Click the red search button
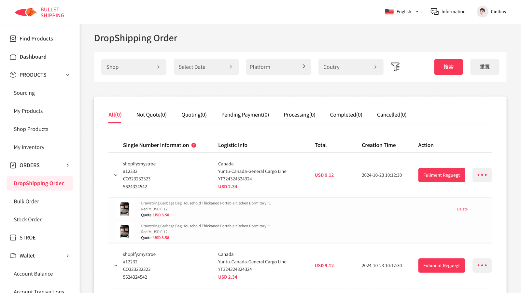Screen dimensions: 521x293 (x=448, y=67)
